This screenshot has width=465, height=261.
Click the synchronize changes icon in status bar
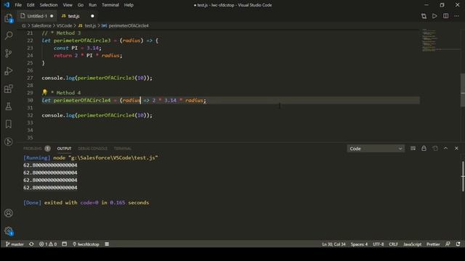[31, 244]
